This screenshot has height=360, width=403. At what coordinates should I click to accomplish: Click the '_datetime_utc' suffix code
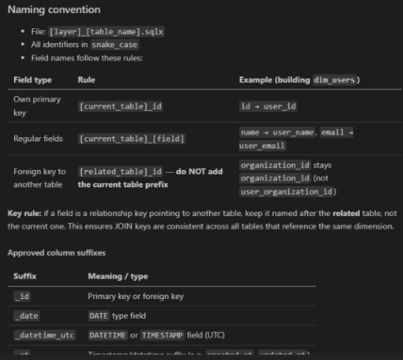coord(44,336)
